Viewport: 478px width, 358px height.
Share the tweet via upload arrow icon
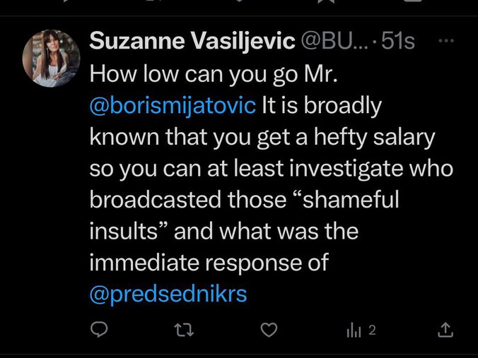(445, 329)
